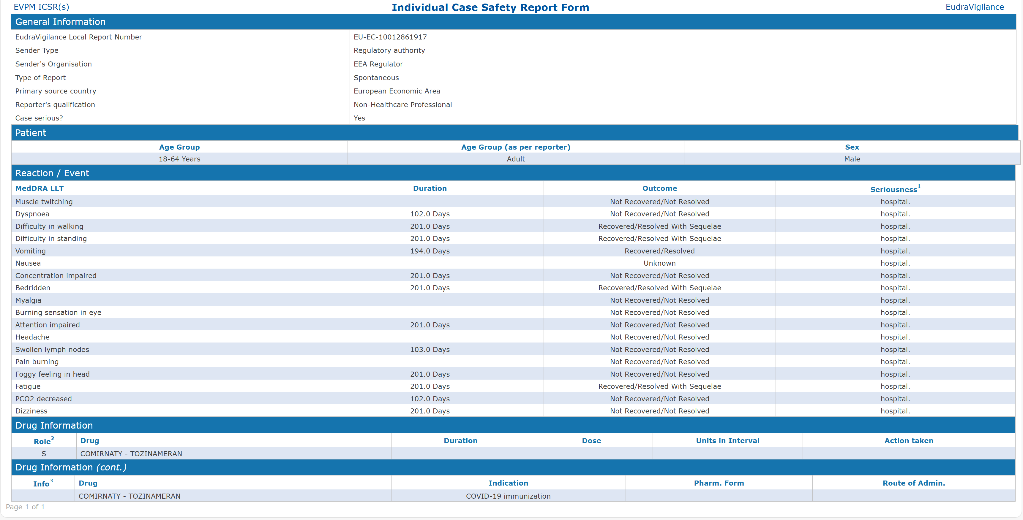This screenshot has width=1023, height=520.
Task: Click the Dose column header
Action: coord(591,441)
